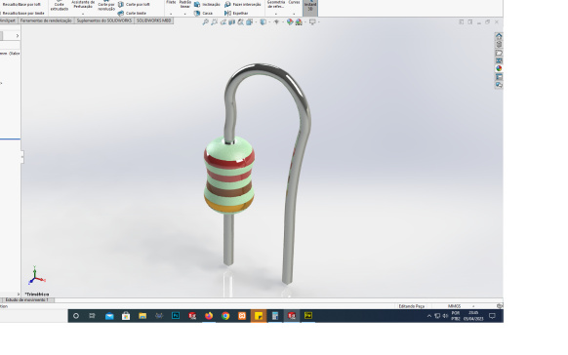Choose the Corte extrudado feature

[60, 6]
